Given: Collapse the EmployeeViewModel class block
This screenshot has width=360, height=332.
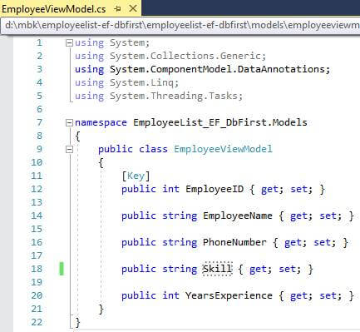Looking at the screenshot, I should 69,150.
